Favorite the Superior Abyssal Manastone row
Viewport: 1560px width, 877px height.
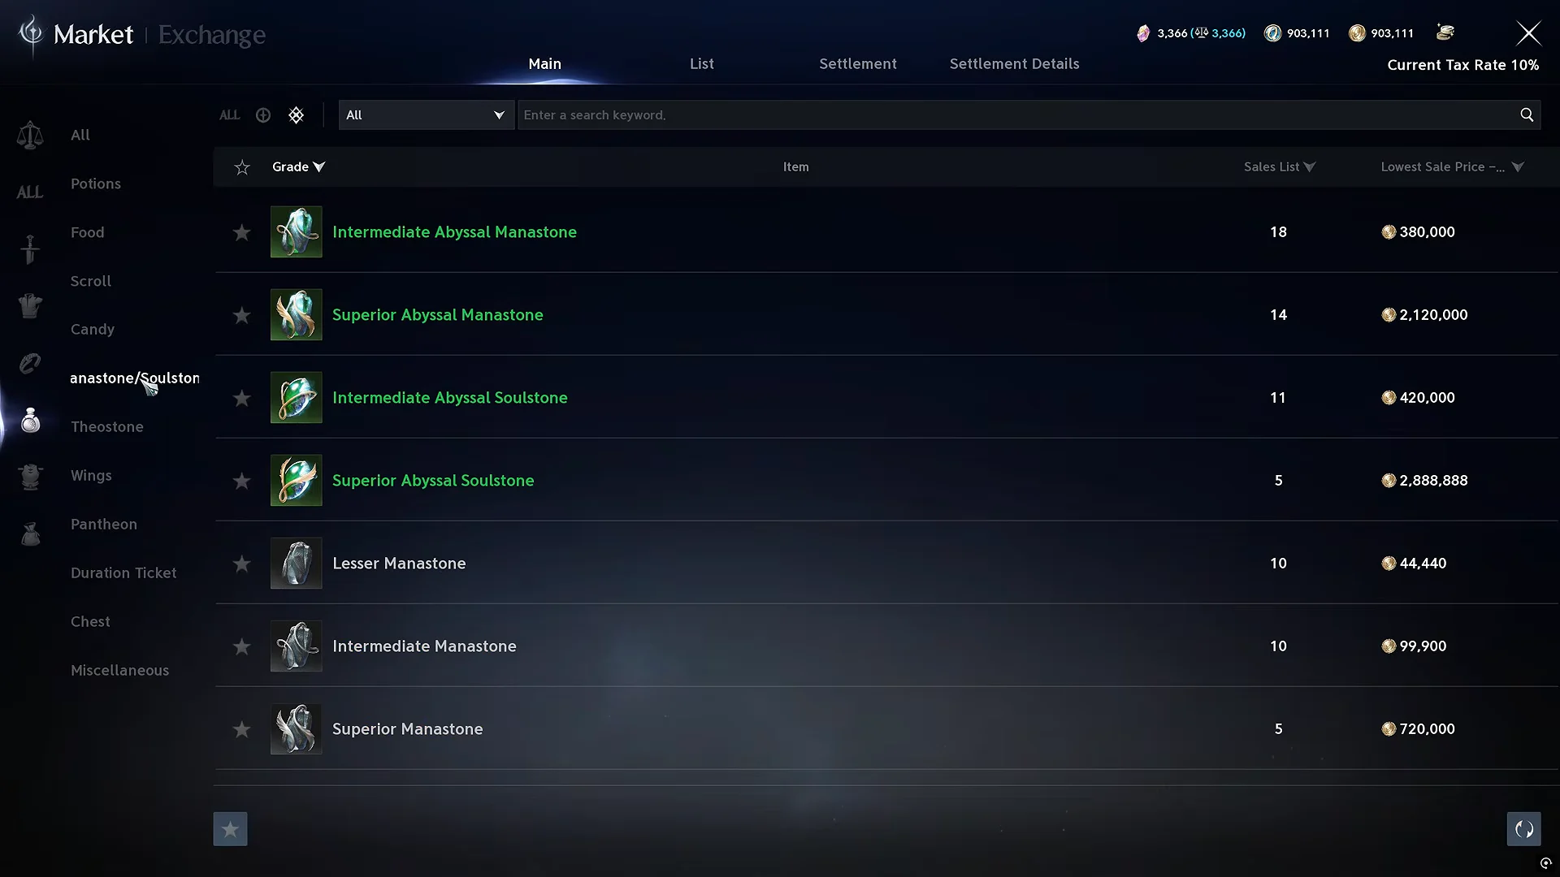point(241,315)
